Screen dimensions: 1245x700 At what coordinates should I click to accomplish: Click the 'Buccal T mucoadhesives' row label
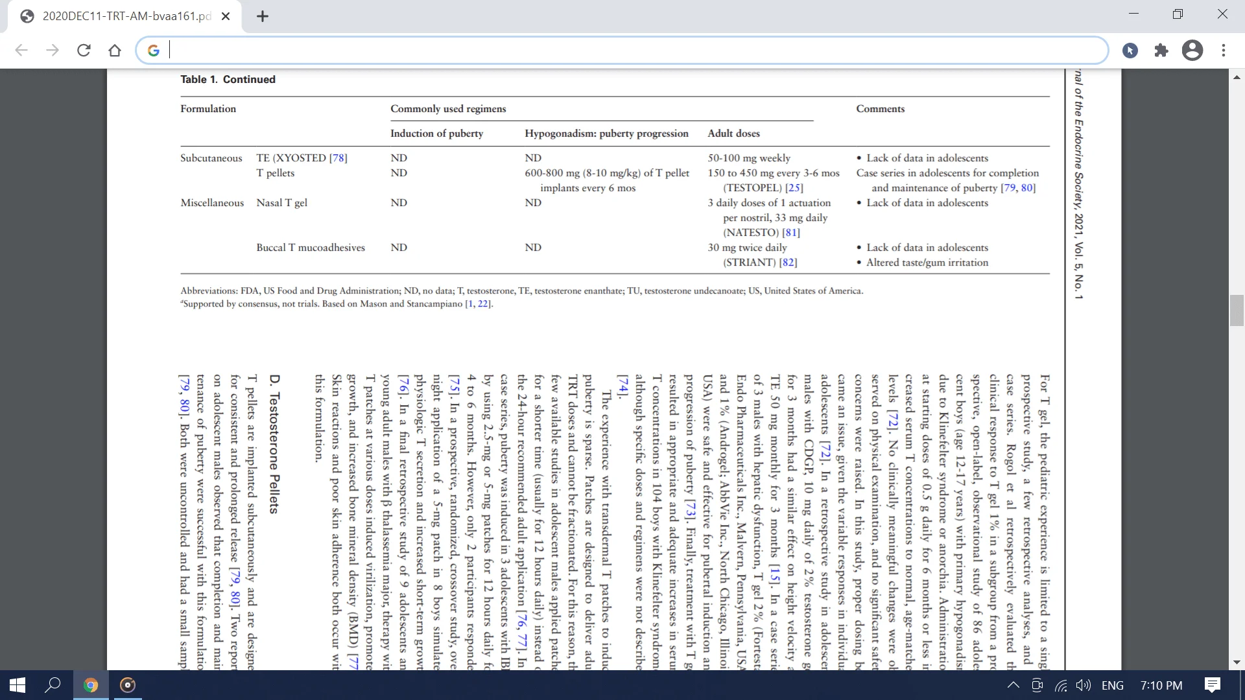(x=311, y=248)
